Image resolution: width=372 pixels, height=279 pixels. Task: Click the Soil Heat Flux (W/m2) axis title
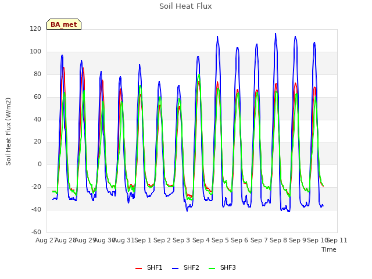[8, 131]
